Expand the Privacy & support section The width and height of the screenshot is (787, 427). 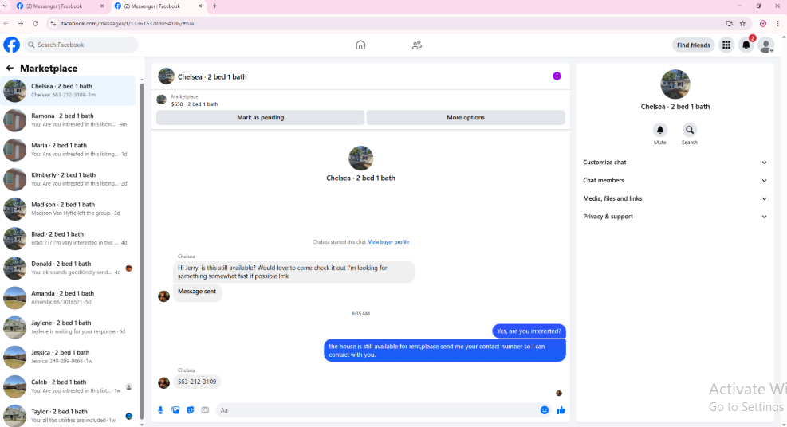(675, 217)
